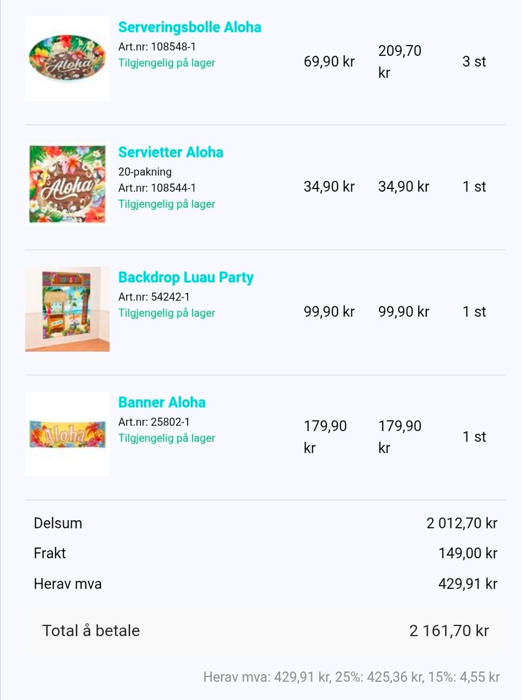Click the Total å betale row
Screen dimensions: 522x700
(x=265, y=630)
